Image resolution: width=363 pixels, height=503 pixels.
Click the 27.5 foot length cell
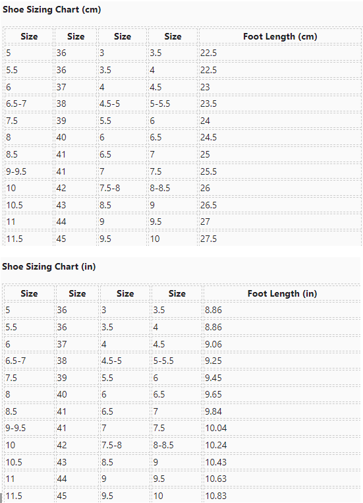click(x=280, y=239)
